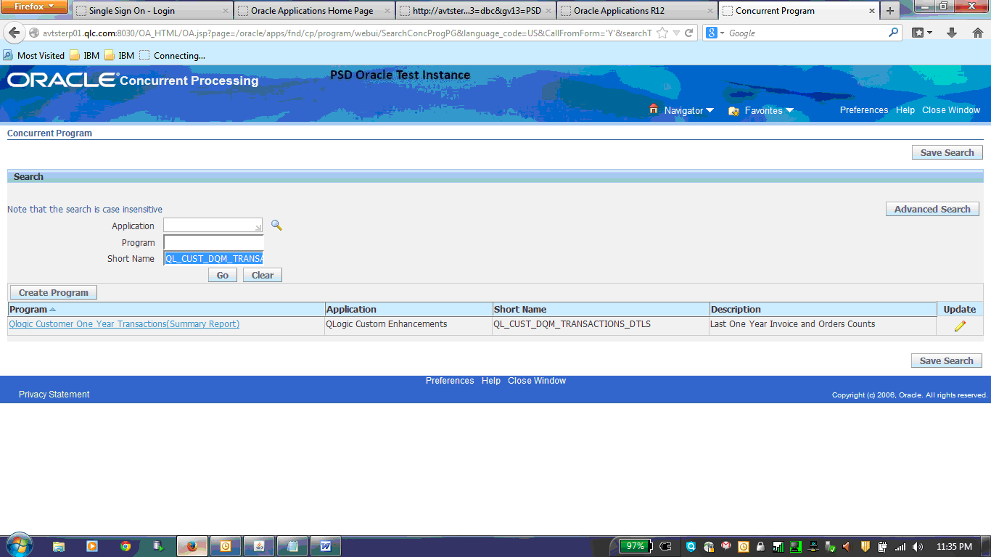
Task: Open the first IBM bookmarks folder
Action: click(x=84, y=55)
